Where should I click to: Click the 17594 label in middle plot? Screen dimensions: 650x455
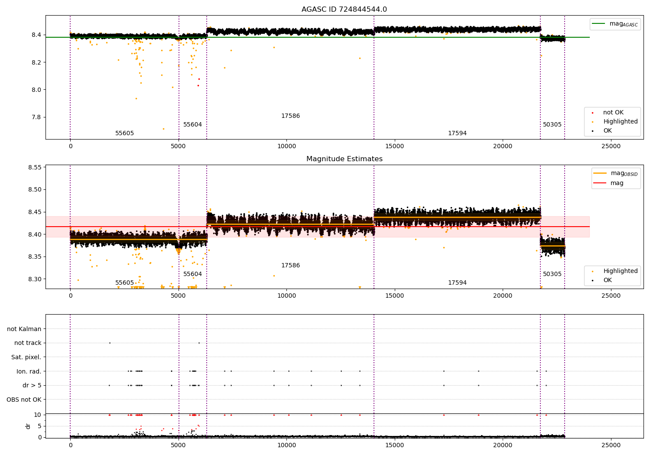(457, 283)
